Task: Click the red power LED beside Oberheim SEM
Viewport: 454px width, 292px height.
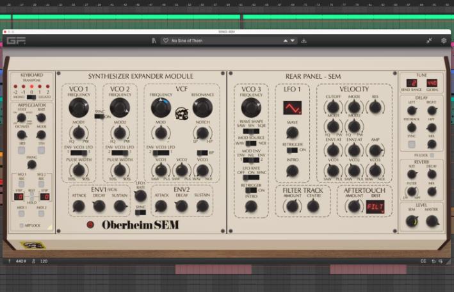Action: tap(90, 225)
